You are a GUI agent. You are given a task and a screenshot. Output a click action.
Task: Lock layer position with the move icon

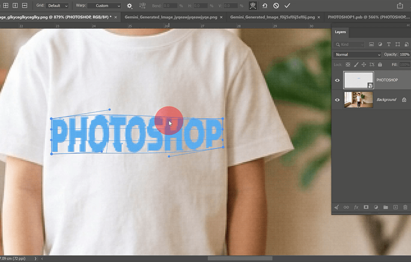364,64
